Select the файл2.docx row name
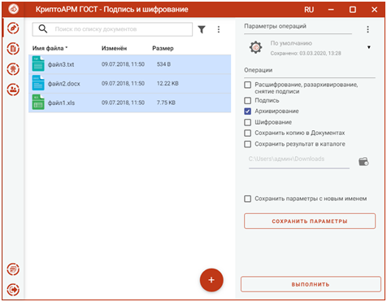 pyautogui.click(x=64, y=84)
